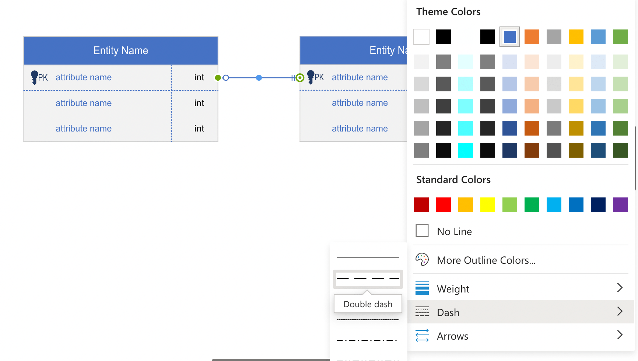Select Dash from the outline menu
The width and height of the screenshot is (638, 361).
[x=448, y=312]
